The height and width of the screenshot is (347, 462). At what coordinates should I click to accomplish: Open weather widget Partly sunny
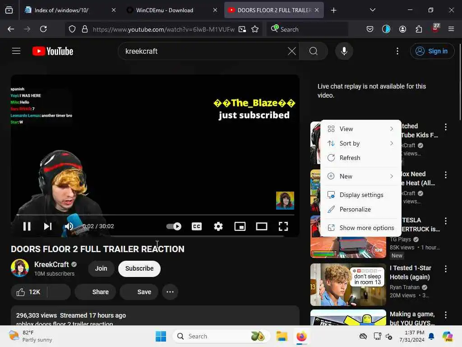(30, 336)
